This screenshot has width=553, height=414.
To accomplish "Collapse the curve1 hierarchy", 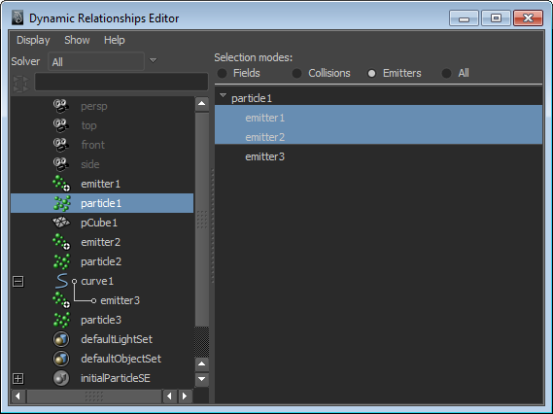I will click(x=18, y=282).
